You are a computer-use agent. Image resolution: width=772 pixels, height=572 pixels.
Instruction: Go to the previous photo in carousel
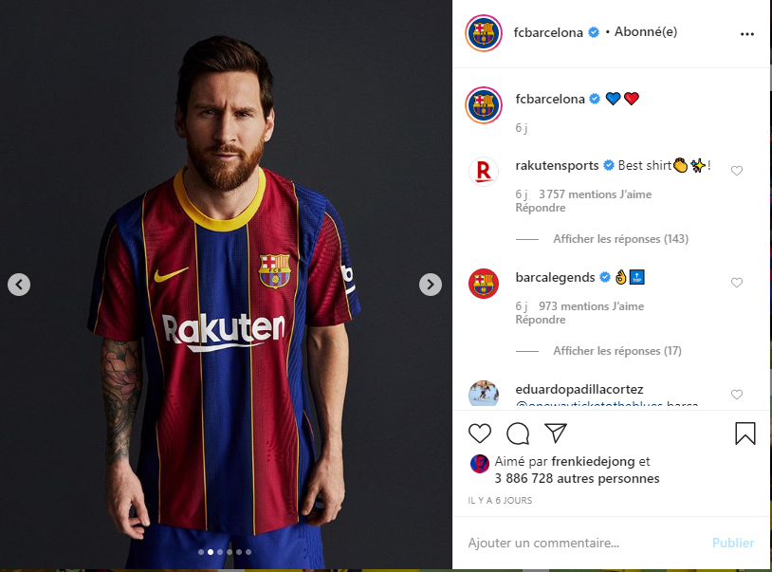pos(19,284)
